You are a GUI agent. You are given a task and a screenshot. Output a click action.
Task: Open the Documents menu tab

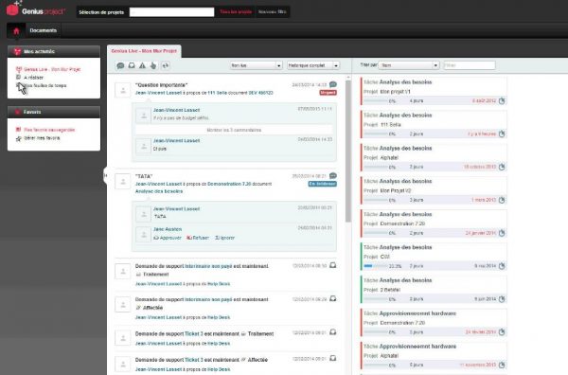click(44, 30)
